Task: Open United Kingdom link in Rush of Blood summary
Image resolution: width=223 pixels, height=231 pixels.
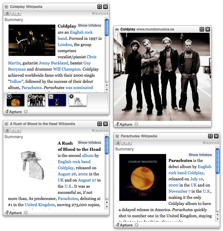Action: pos(40,205)
